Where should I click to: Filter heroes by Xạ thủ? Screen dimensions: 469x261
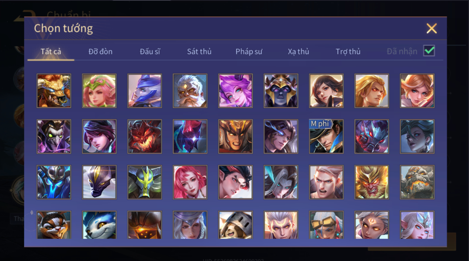[x=298, y=52]
